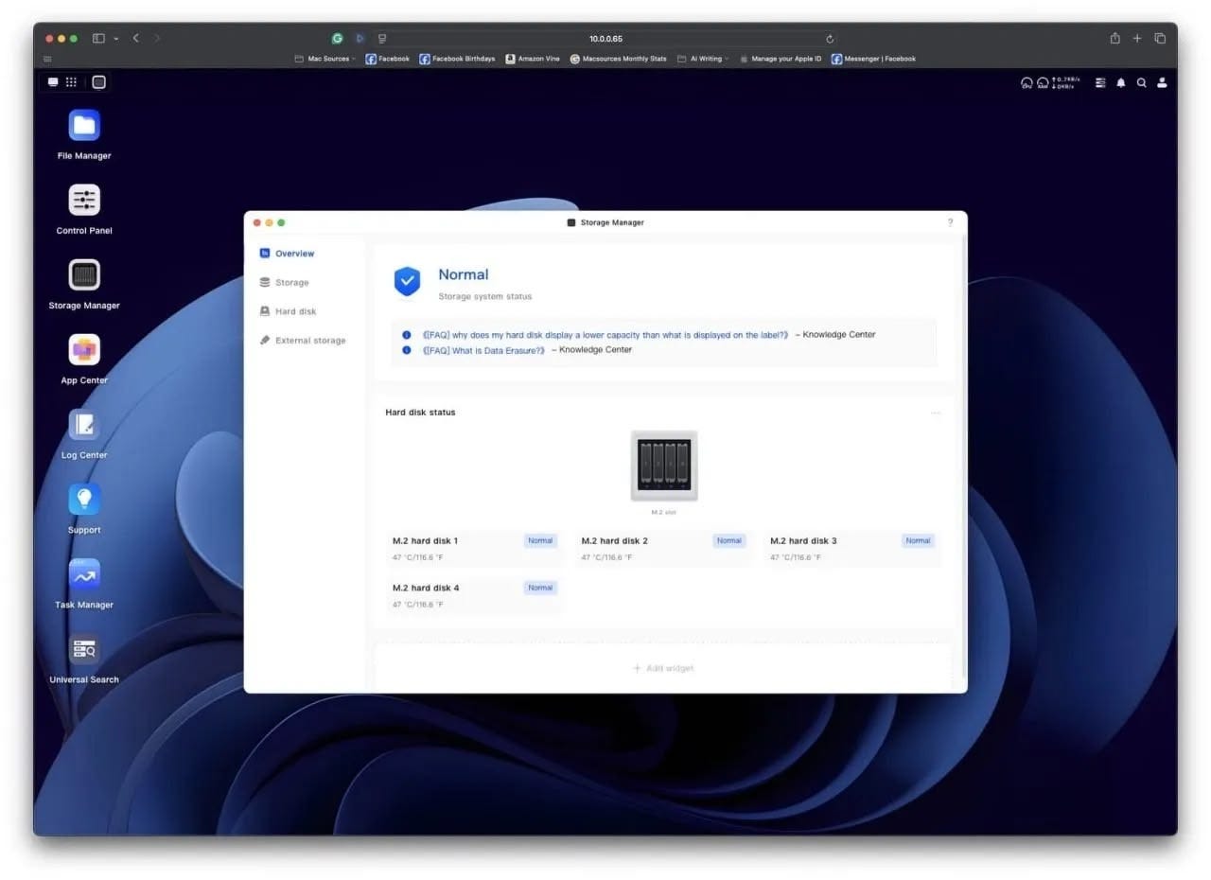Image resolution: width=1211 pixels, height=880 pixels.
Task: Open a new Safari tab
Action: pyautogui.click(x=1137, y=39)
